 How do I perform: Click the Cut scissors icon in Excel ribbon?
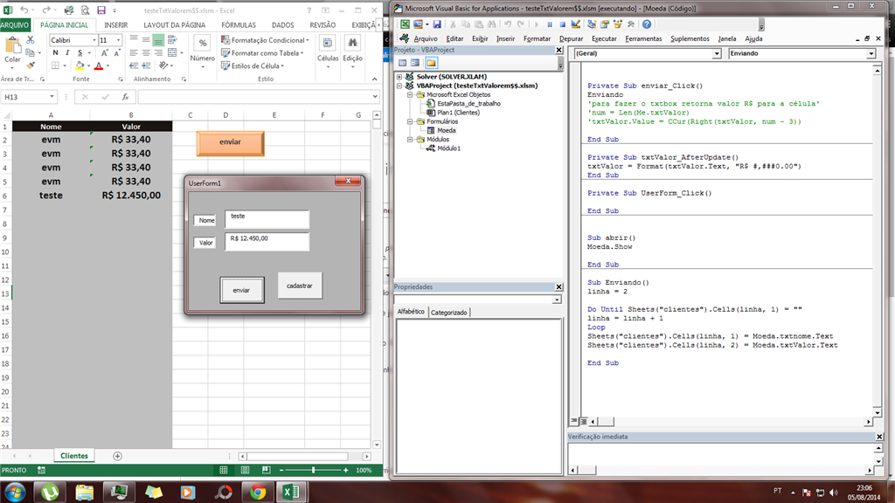[x=31, y=40]
